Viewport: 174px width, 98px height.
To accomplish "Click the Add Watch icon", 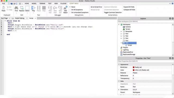I will (65, 8).
